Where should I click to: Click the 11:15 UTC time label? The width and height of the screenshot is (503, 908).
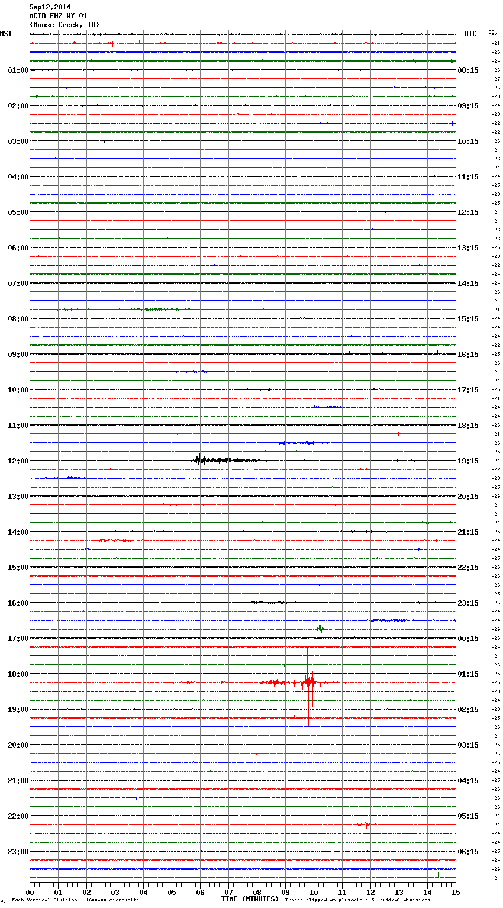pyautogui.click(x=468, y=177)
